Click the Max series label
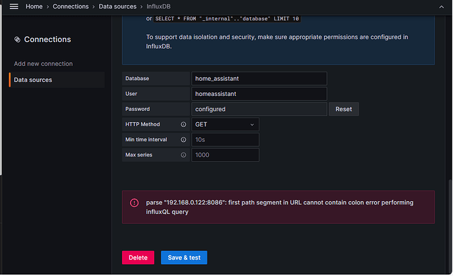 [x=139, y=155]
